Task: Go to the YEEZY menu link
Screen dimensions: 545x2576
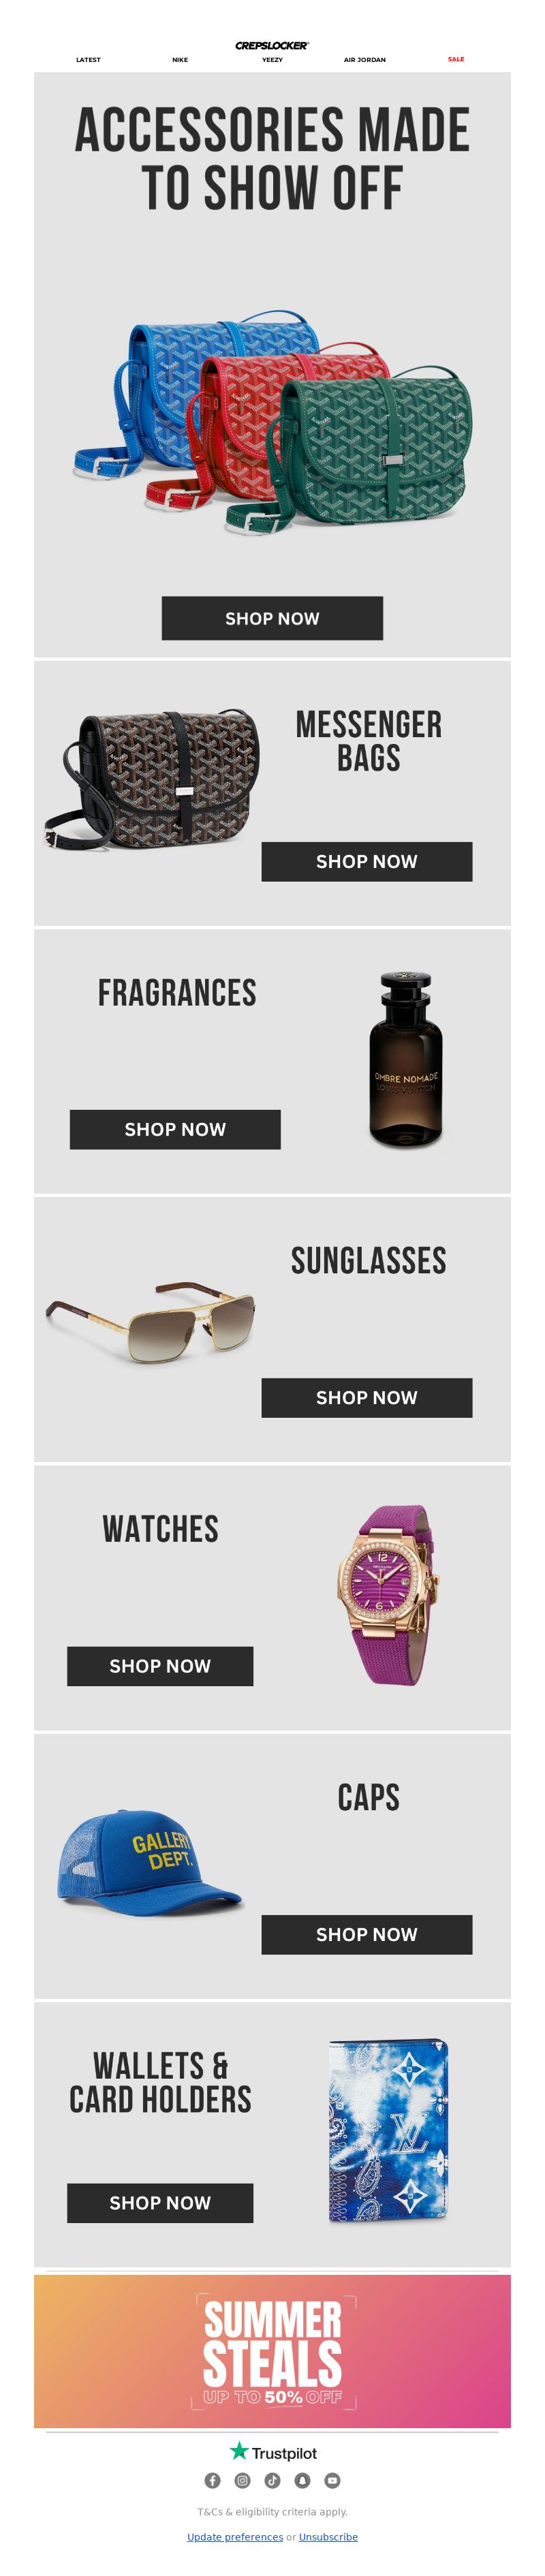Action: coord(272,60)
